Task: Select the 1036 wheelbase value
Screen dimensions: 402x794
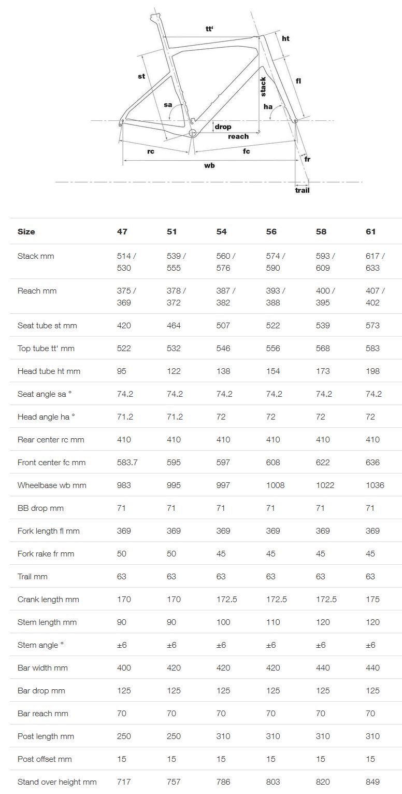Action: click(x=375, y=485)
